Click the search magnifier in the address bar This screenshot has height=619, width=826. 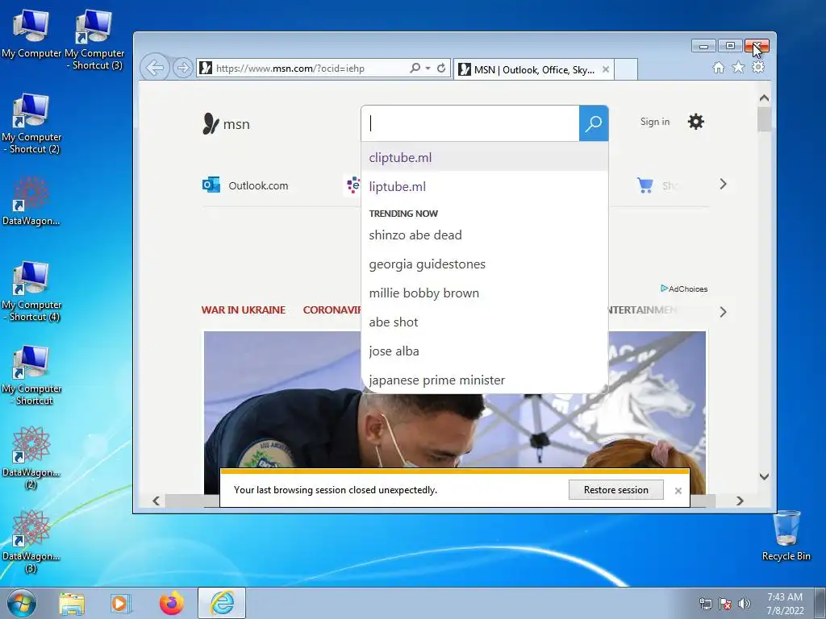tap(415, 68)
